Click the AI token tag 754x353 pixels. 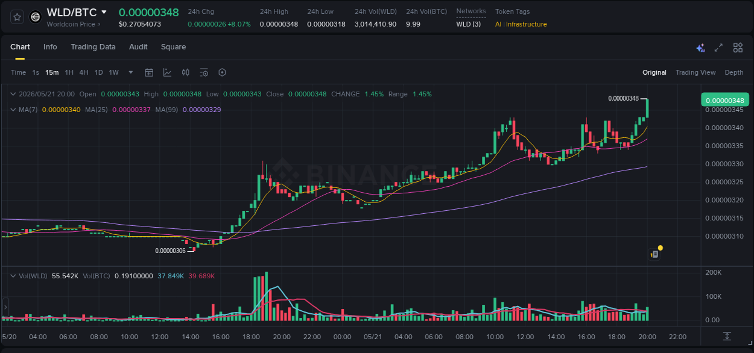498,24
